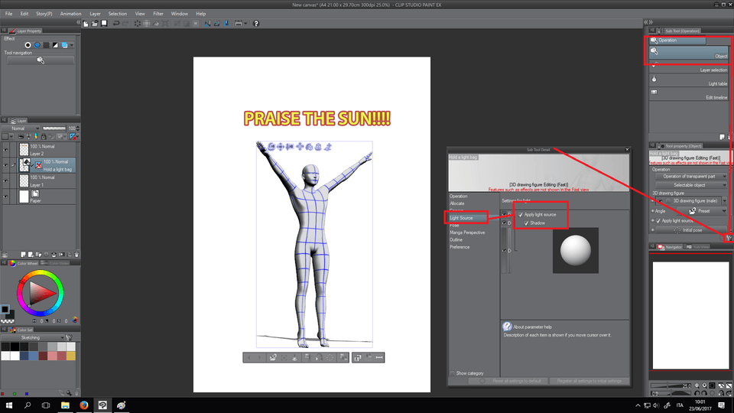Viewport: 734px width, 413px height.
Task: Click the help question mark icon in toolbar
Action: (256, 24)
